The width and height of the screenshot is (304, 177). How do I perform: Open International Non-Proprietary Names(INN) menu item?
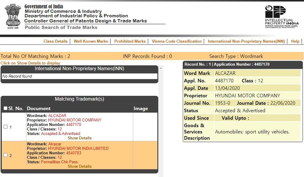click(x=246, y=41)
